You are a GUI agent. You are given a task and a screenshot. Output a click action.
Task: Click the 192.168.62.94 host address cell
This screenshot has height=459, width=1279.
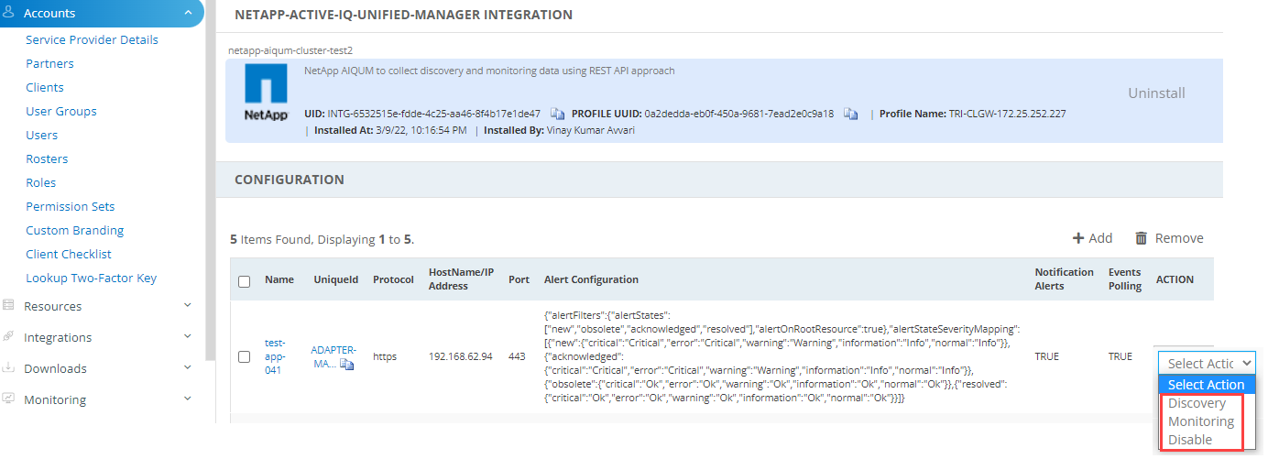pyautogui.click(x=461, y=356)
